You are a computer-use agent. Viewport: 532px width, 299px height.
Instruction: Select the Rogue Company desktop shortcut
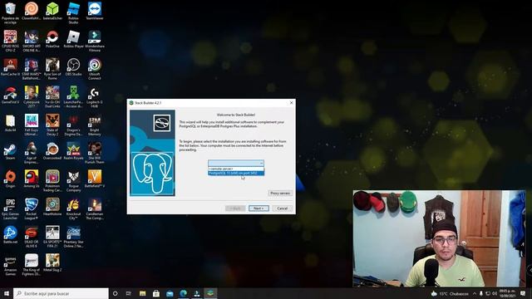[x=74, y=181]
